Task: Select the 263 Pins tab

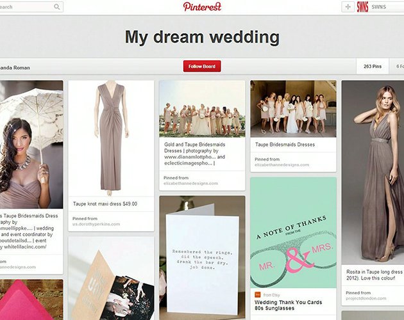Action: click(x=372, y=67)
